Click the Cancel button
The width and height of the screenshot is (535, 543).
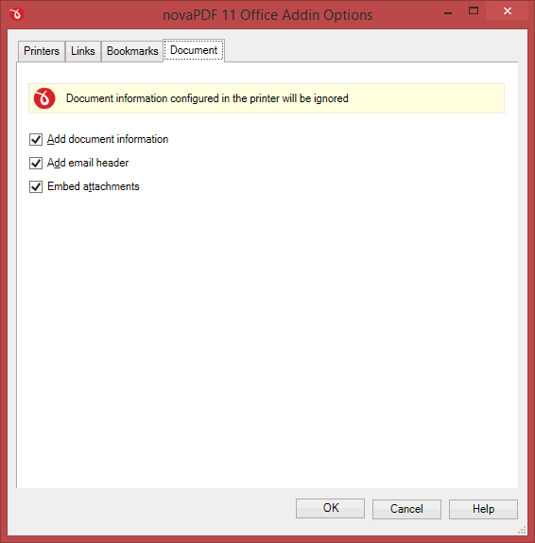(406, 509)
